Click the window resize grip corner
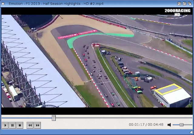This screenshot has width=194, height=135. coord(192,133)
